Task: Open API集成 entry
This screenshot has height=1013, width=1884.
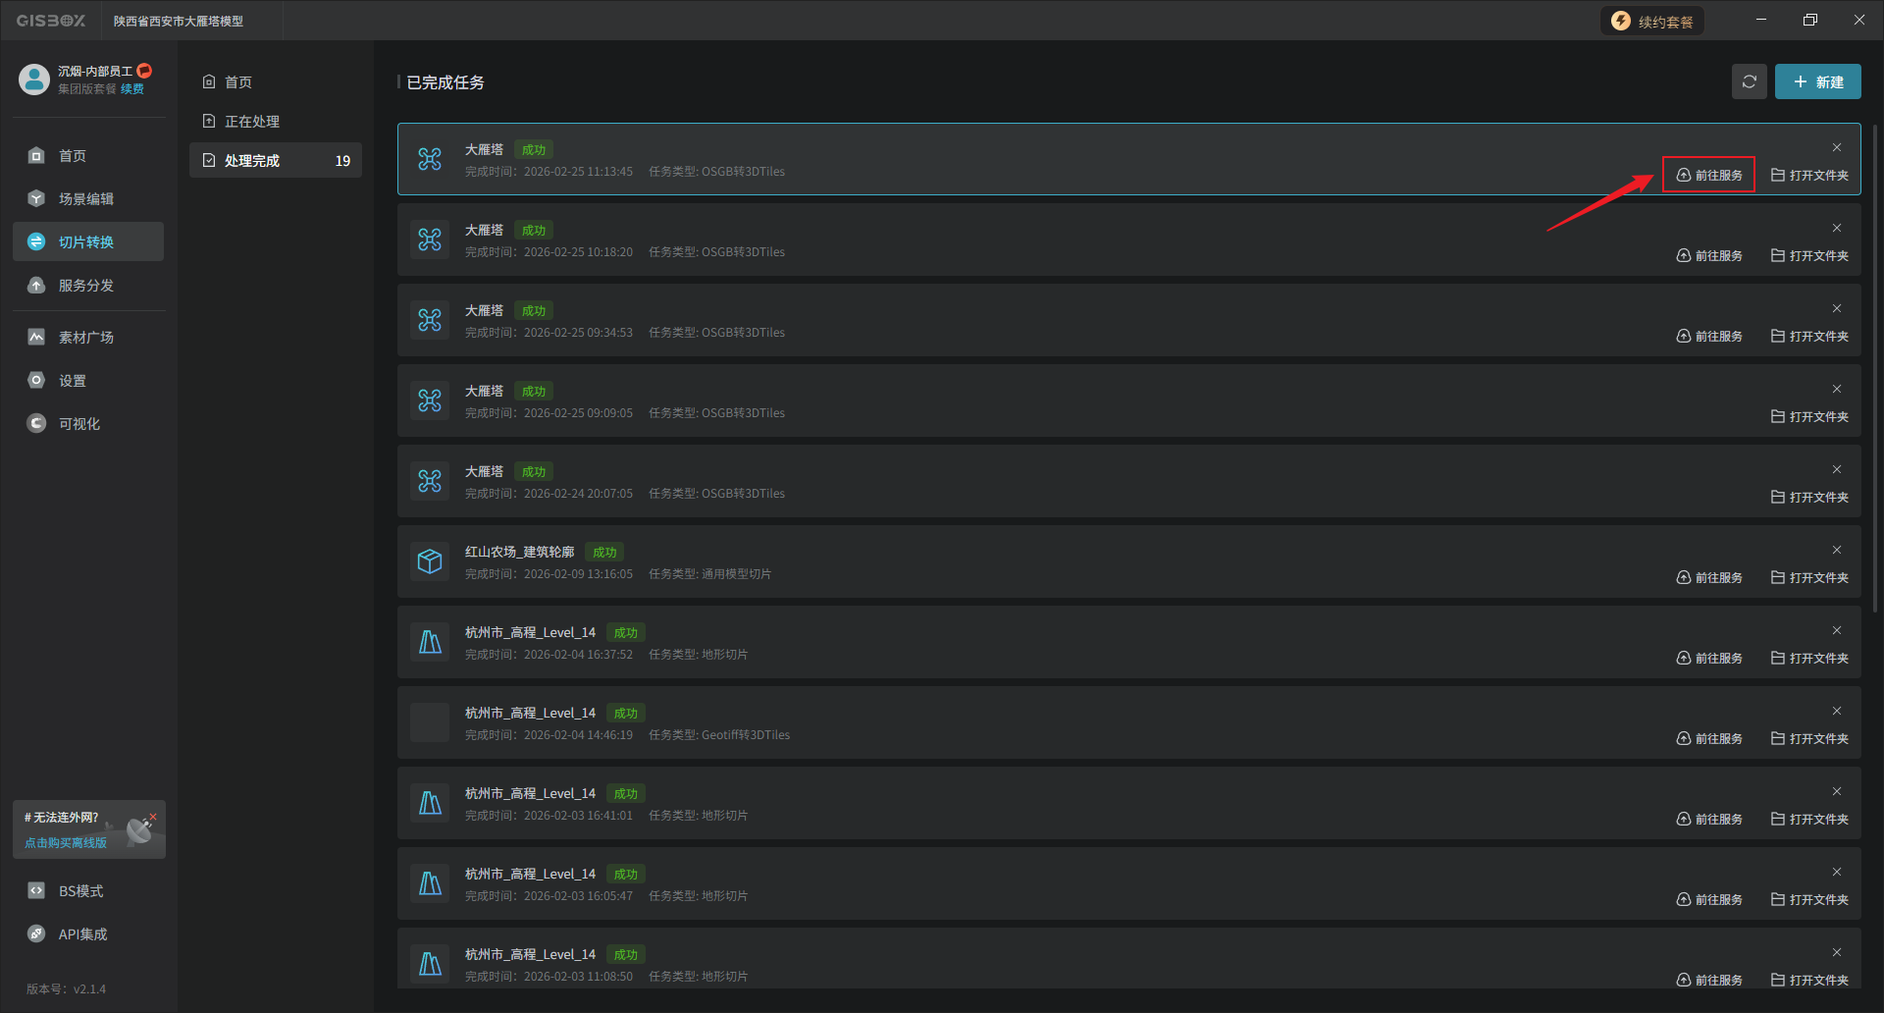Action: point(82,934)
